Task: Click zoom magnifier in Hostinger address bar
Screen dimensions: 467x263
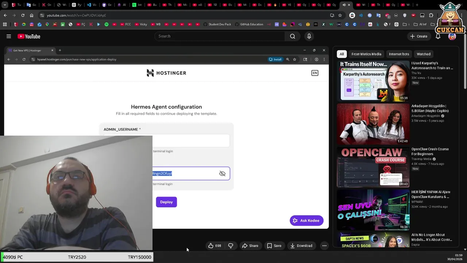Action: pyautogui.click(x=287, y=59)
